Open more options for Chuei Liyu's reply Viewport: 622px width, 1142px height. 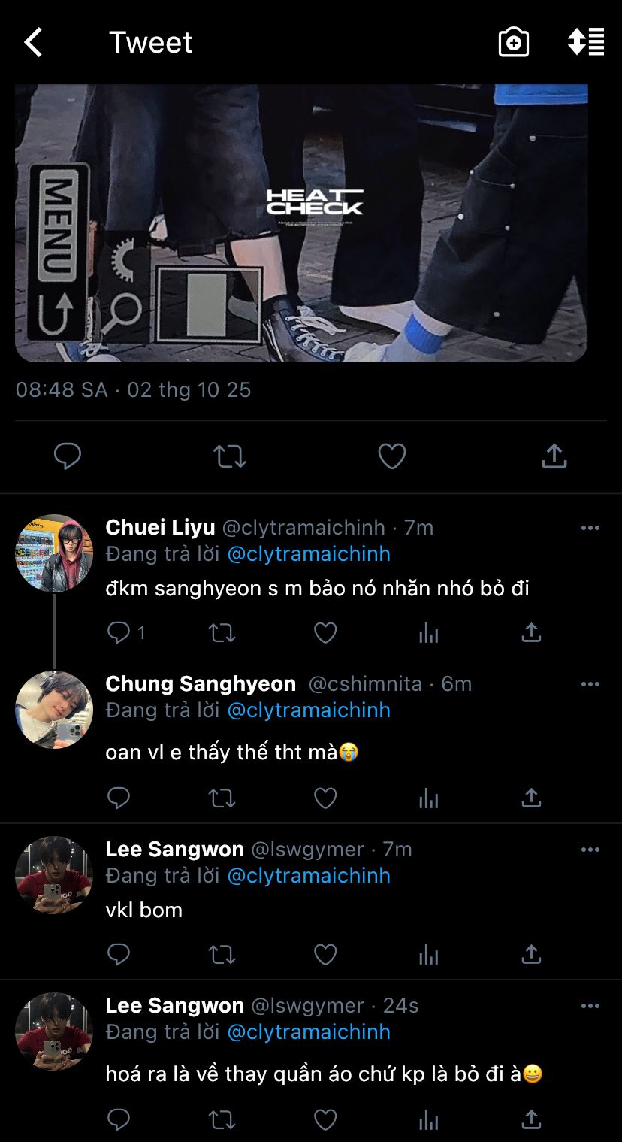tap(590, 528)
